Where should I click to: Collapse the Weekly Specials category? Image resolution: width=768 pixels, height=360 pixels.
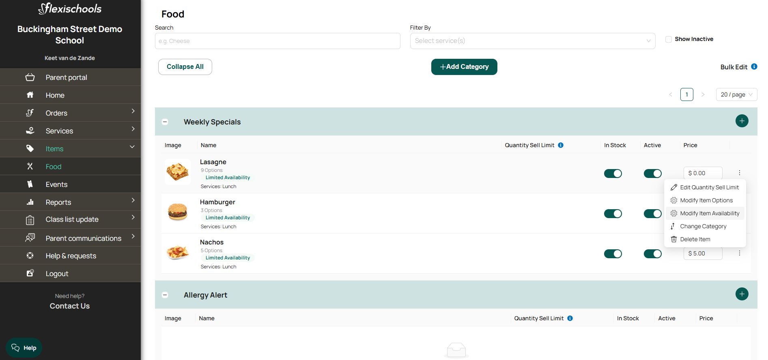click(165, 122)
